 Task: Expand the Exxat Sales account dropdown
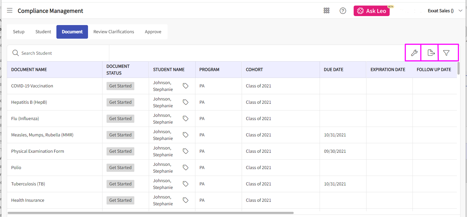coord(460,11)
